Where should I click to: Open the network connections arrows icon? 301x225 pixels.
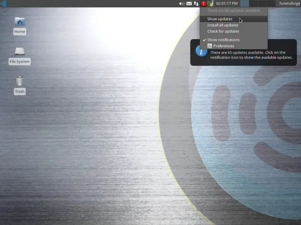tap(196, 4)
